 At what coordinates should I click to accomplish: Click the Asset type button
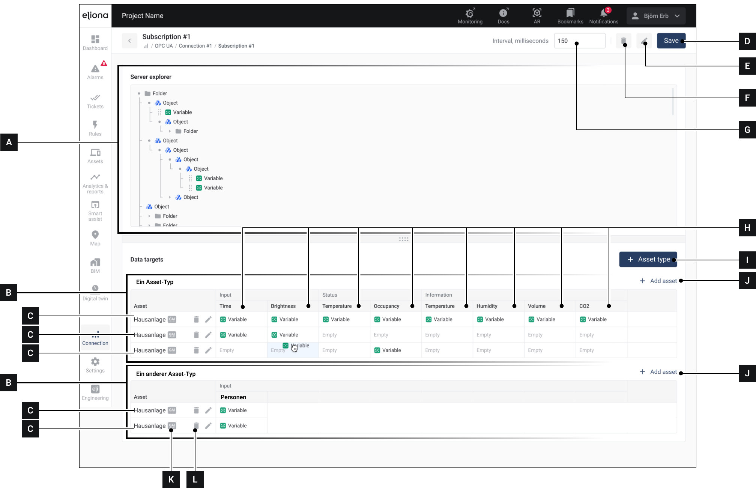point(648,259)
